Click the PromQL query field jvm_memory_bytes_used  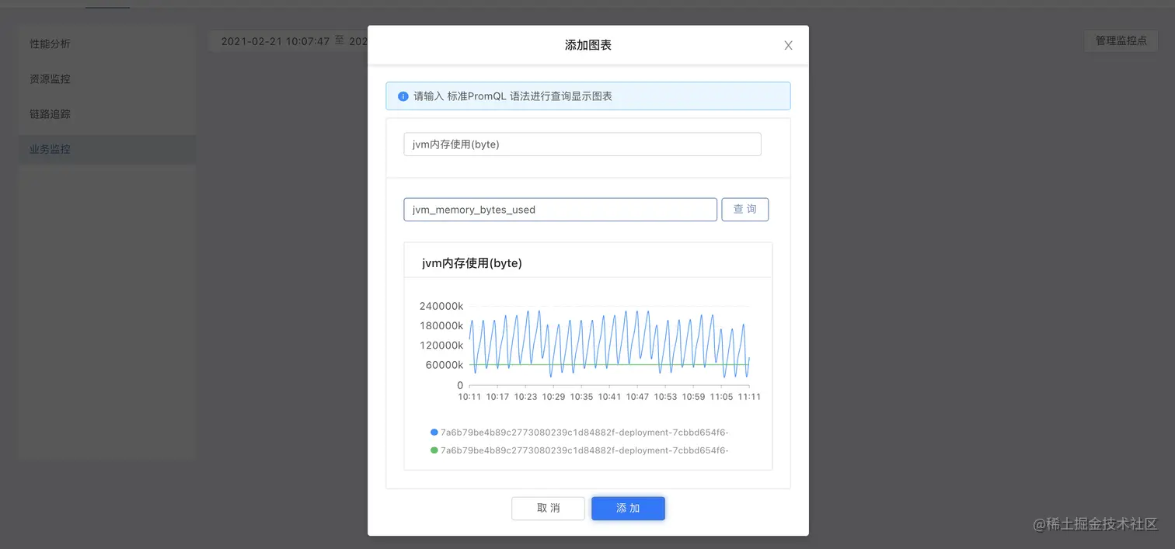(560, 210)
